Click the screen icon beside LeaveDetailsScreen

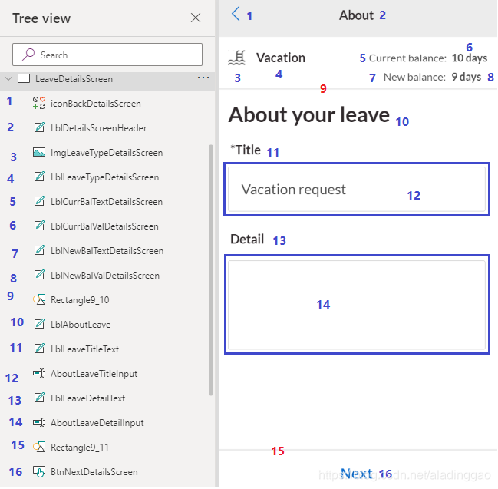point(24,78)
